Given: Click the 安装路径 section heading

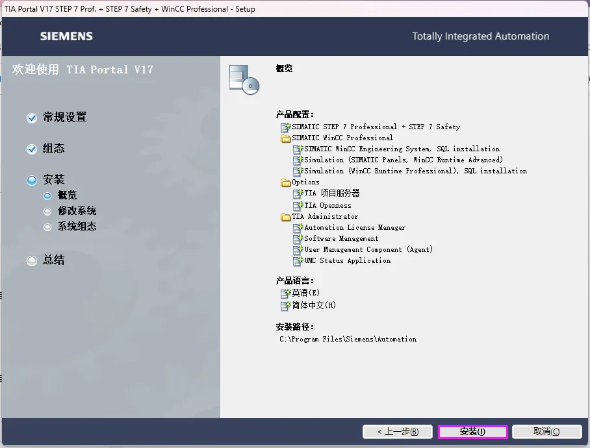Looking at the screenshot, I should [x=294, y=327].
